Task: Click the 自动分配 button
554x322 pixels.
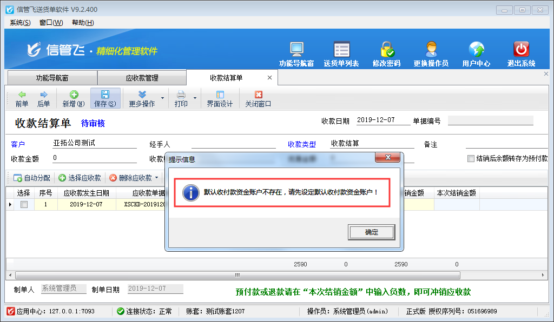Action: (x=32, y=178)
